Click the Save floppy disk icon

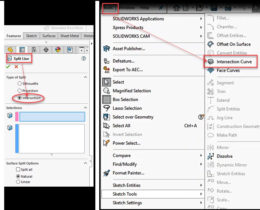click(x=214, y=8)
